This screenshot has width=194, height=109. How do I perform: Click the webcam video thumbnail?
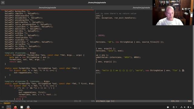[x=173, y=13]
